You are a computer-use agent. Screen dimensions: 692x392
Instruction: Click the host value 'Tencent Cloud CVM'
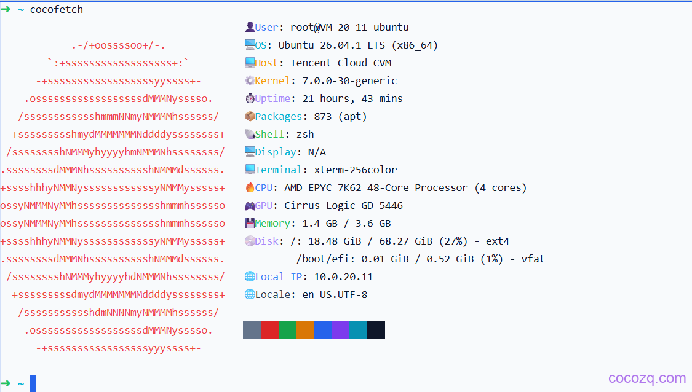click(341, 63)
